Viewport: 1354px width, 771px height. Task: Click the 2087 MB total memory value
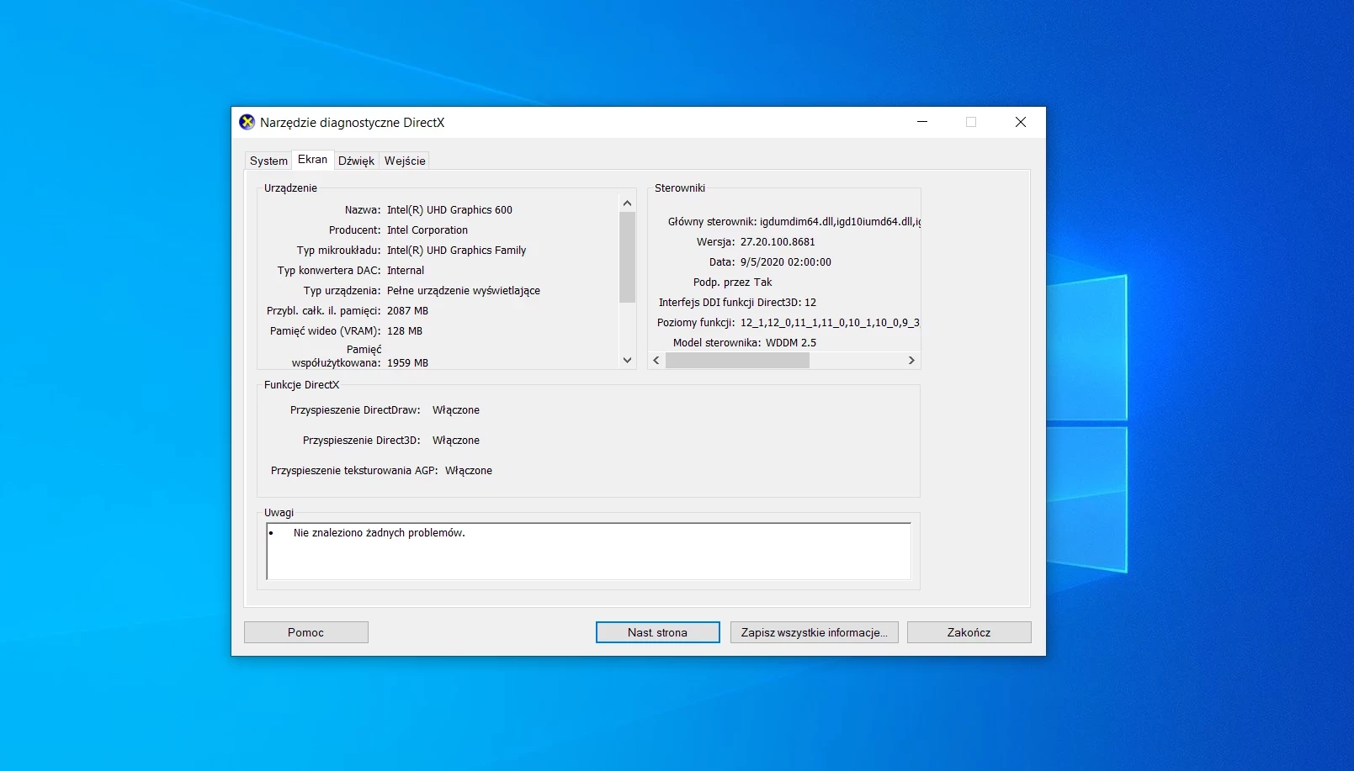click(407, 311)
